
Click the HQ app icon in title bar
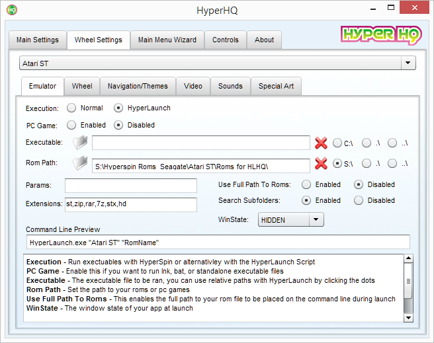click(x=11, y=10)
